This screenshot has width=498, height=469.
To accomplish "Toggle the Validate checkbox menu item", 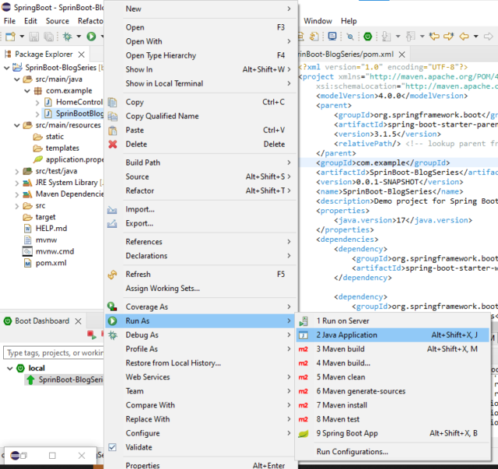I will pos(112,447).
